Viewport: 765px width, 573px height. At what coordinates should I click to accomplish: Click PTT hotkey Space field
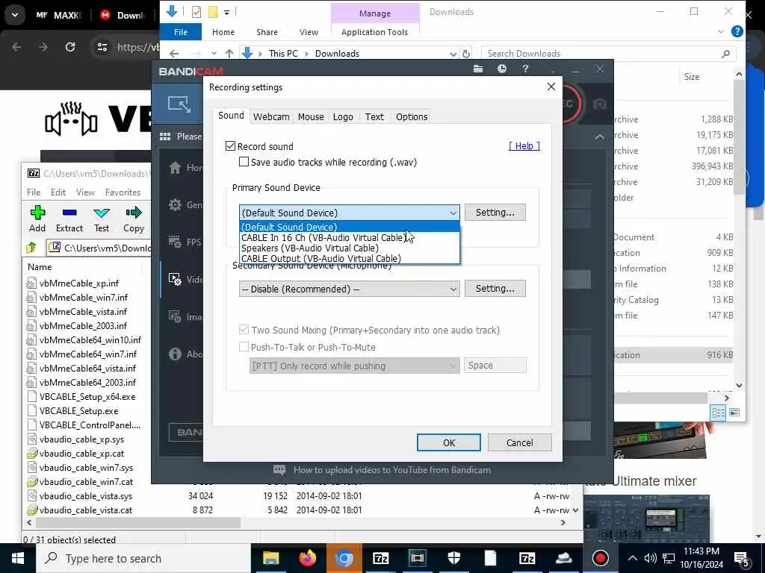(495, 366)
